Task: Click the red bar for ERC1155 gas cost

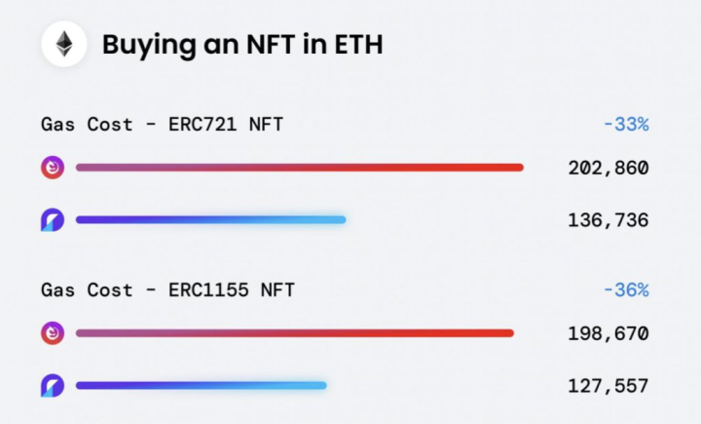Action: pyautogui.click(x=295, y=333)
